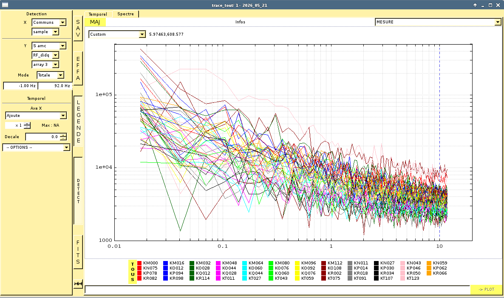Click the -> PLOT button

point(486,289)
